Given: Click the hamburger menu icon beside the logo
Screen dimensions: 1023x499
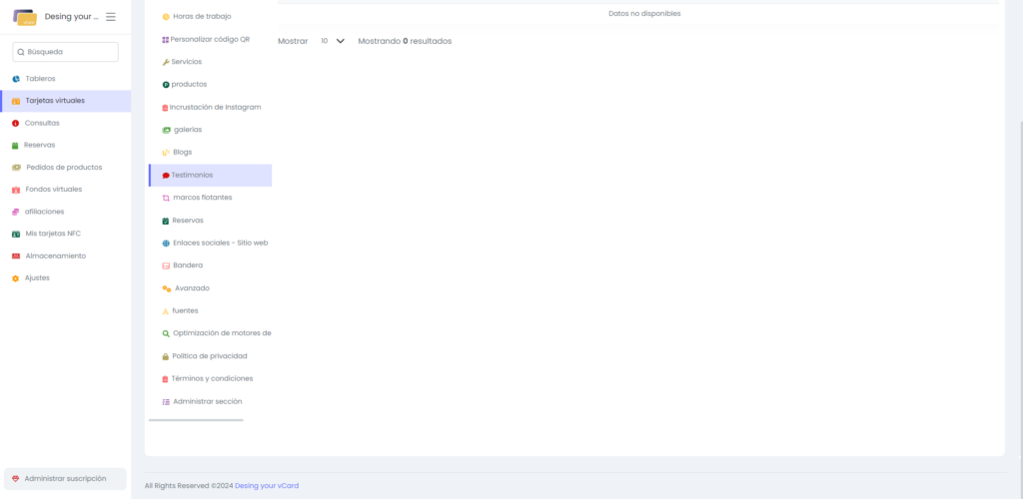Looking at the screenshot, I should pyautogui.click(x=111, y=17).
